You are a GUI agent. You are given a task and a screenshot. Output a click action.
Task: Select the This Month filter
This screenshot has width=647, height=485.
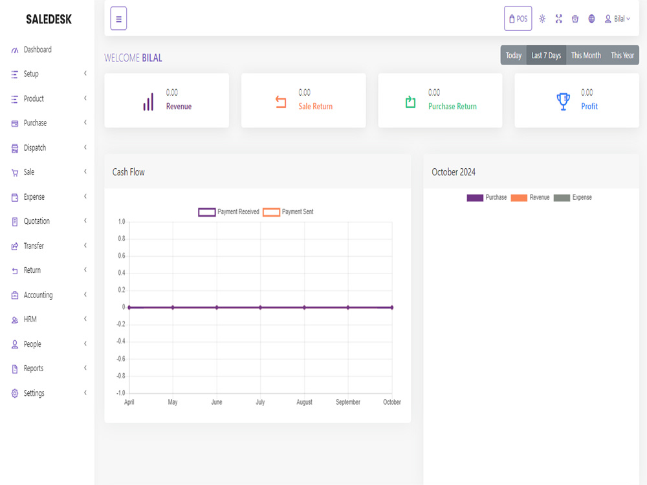[586, 55]
